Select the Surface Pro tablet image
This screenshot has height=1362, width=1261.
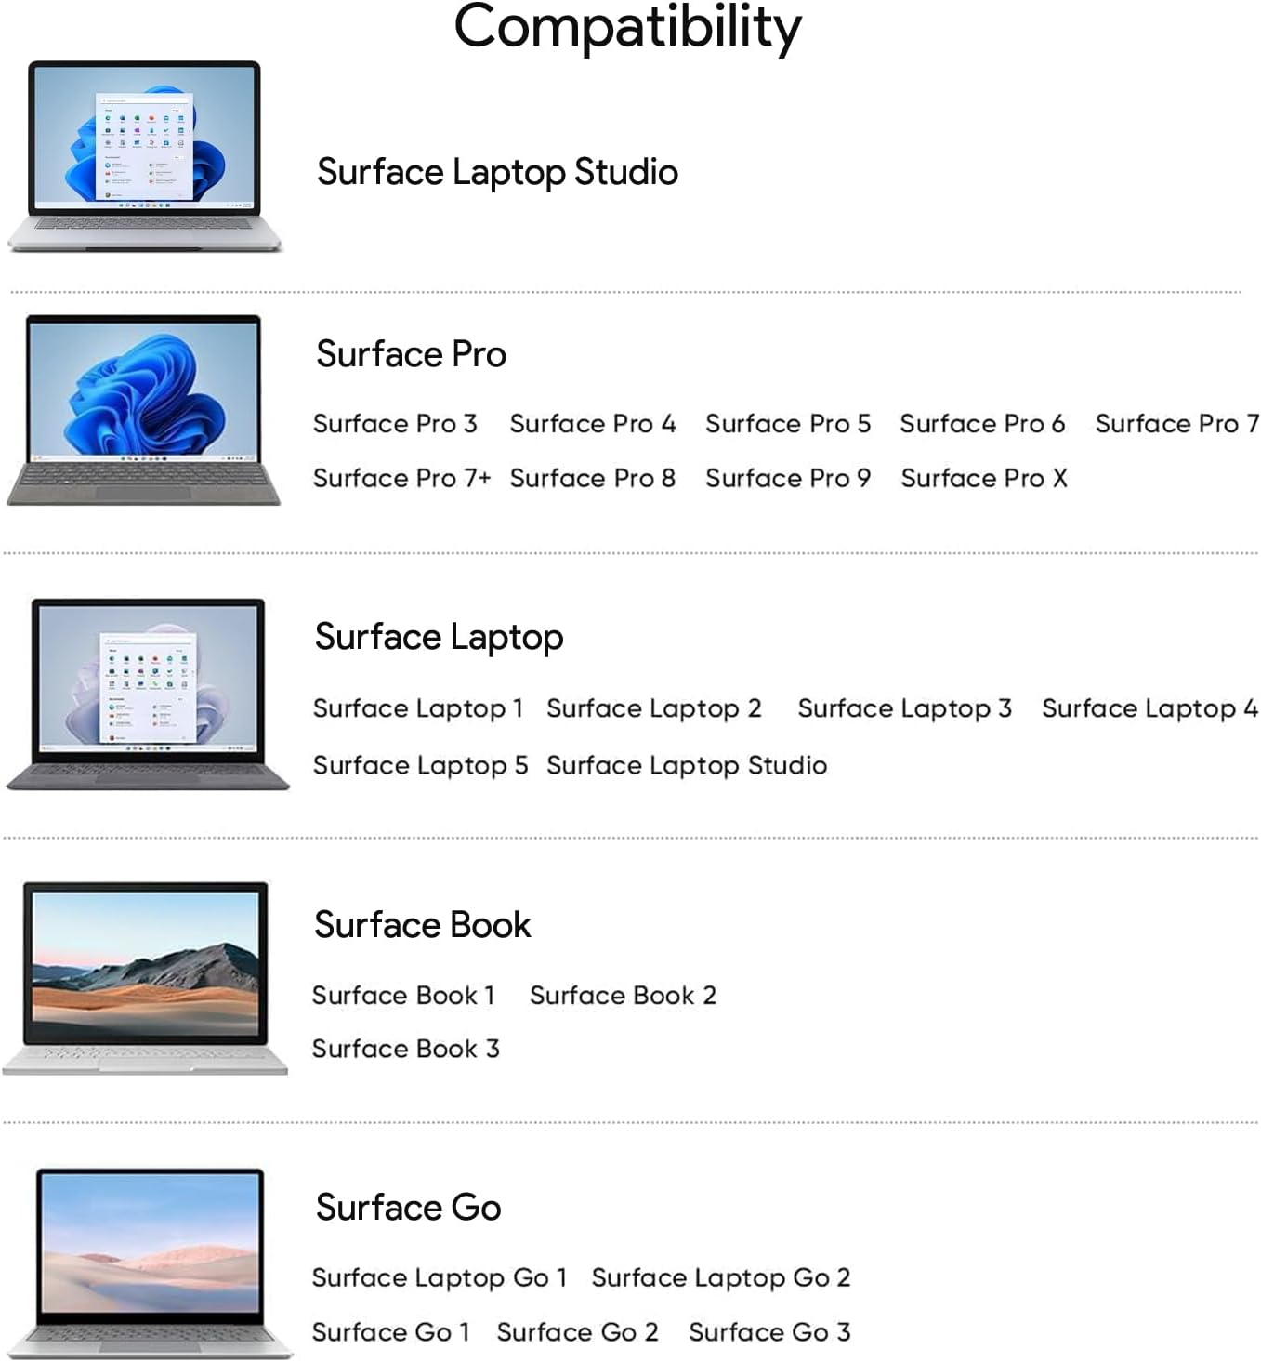(x=144, y=410)
